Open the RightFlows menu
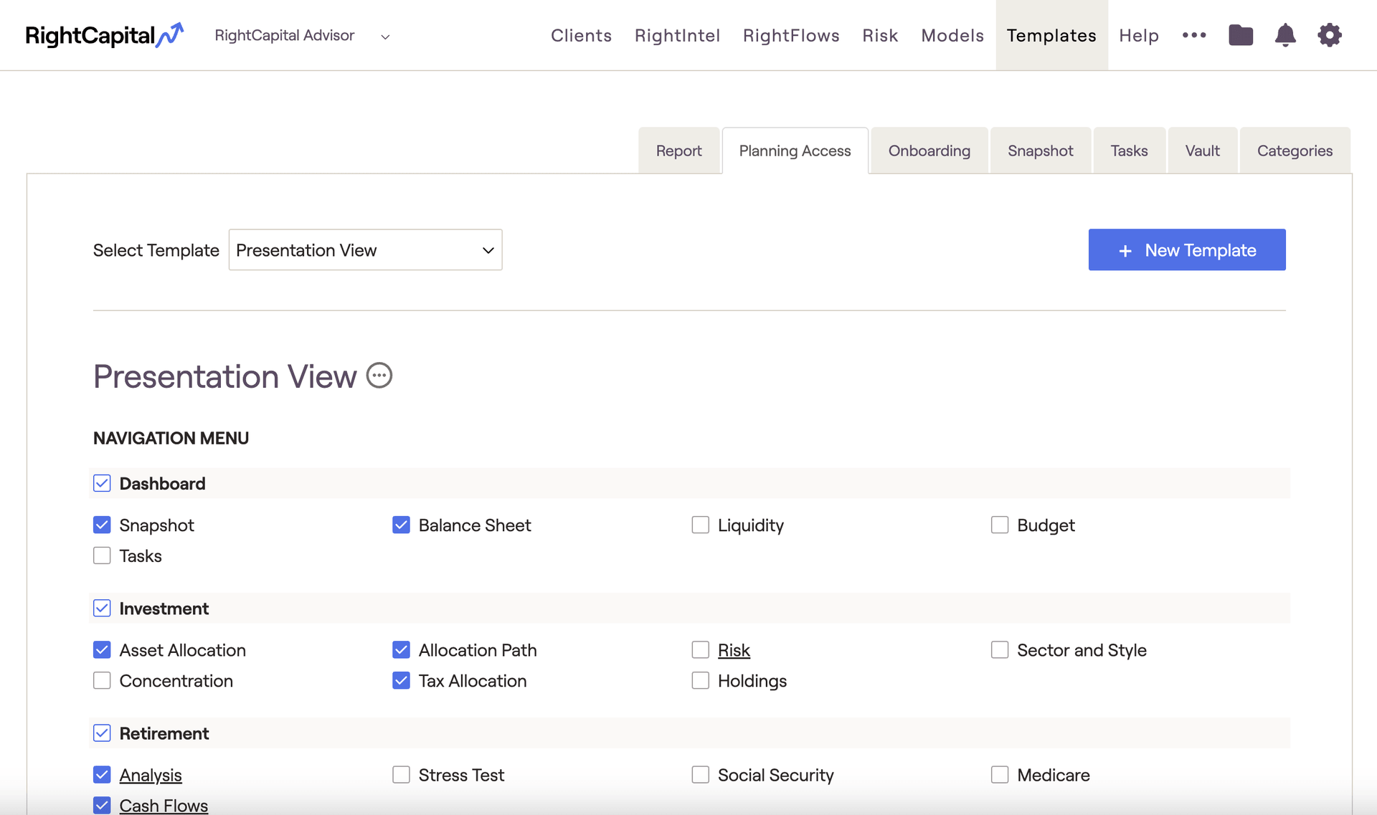 [791, 36]
